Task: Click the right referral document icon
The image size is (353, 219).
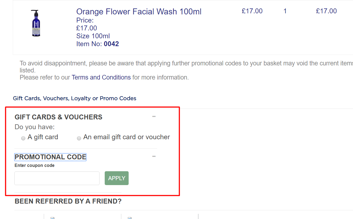Action: (130, 218)
